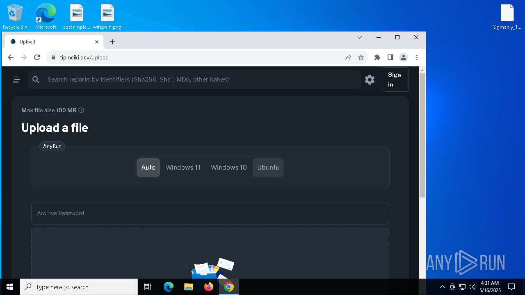Reload the page with the refresh icon
The height and width of the screenshot is (295, 525).
pos(37,57)
